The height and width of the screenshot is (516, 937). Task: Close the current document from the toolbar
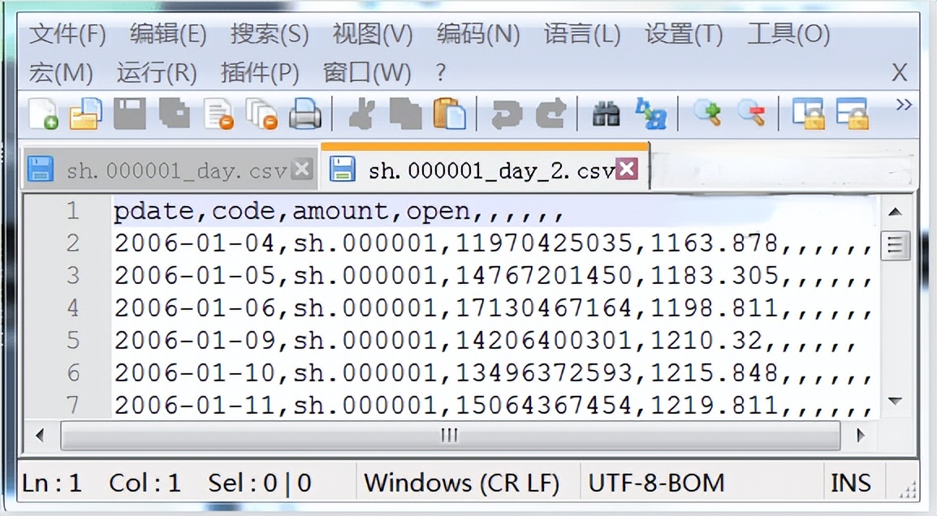(218, 114)
